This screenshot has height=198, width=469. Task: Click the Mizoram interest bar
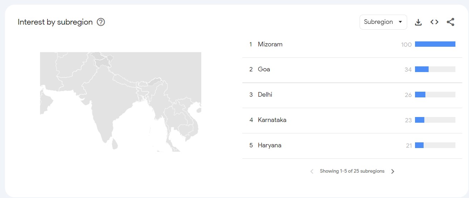435,44
